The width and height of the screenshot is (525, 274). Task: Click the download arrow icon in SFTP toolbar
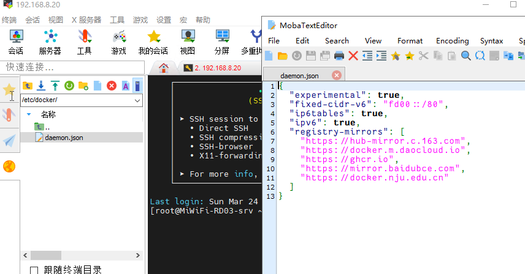[41, 86]
